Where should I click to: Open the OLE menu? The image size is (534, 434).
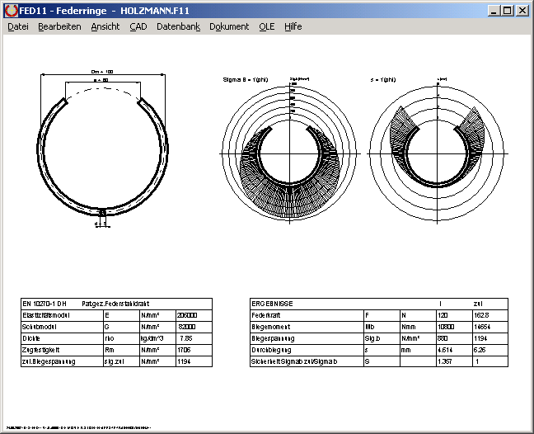point(267,26)
